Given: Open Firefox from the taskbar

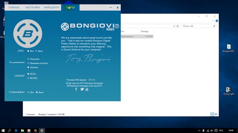Looking at the screenshot, I should tap(35, 130).
